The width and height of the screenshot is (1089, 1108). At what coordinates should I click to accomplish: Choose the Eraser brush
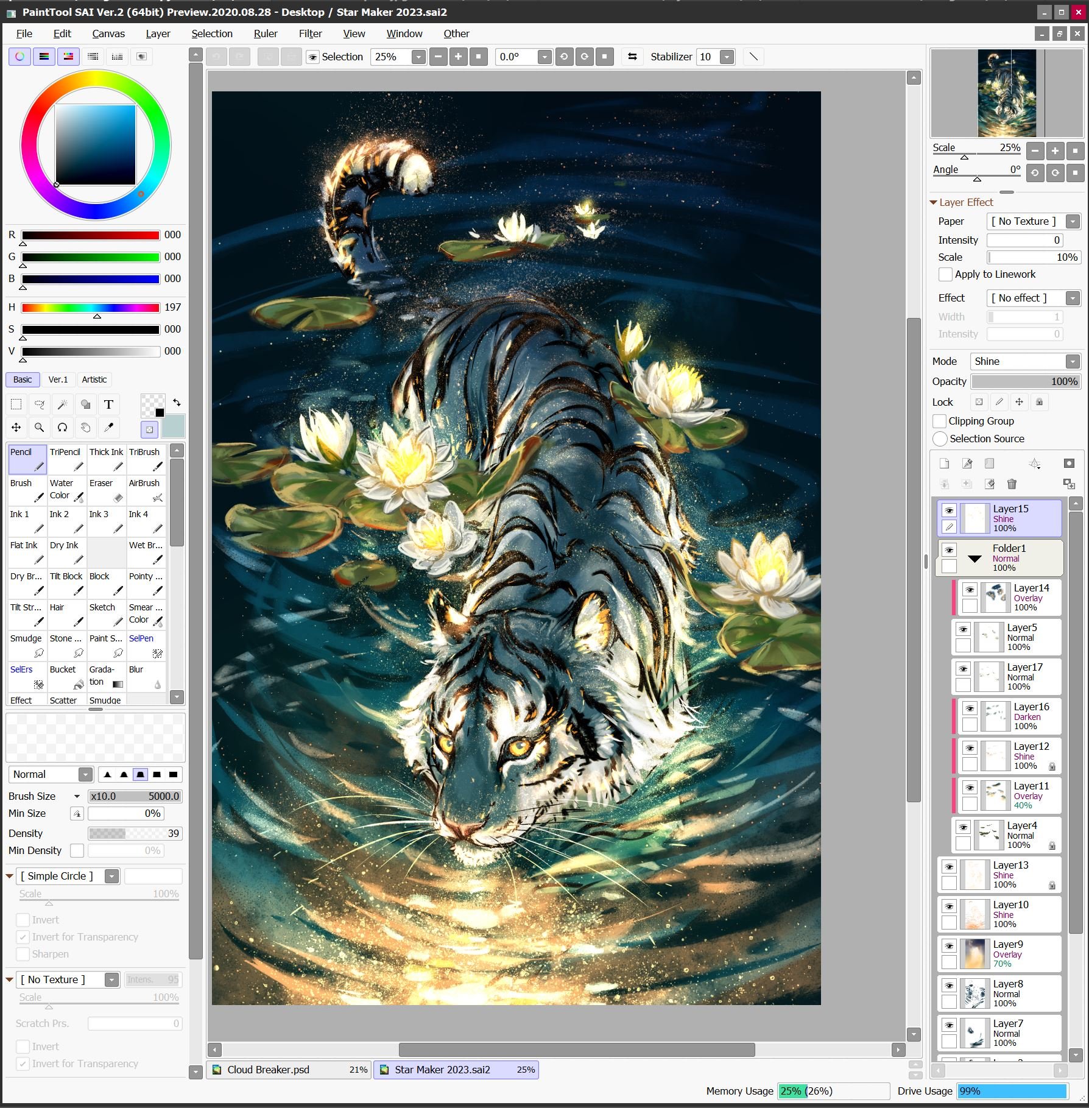(x=107, y=490)
